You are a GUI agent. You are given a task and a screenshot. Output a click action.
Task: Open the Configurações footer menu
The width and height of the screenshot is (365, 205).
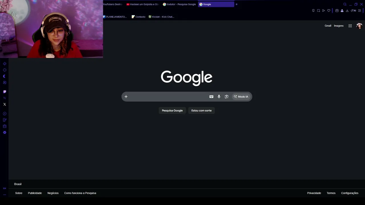pyautogui.click(x=350, y=193)
